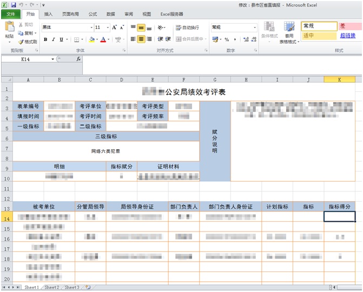Click the Insert Function fx icon
Screen dimensions: 363x292
[78, 59]
